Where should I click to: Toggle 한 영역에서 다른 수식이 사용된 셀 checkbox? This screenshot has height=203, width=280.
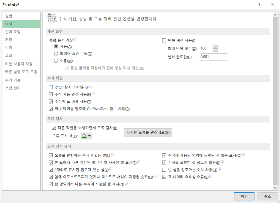[51, 184]
